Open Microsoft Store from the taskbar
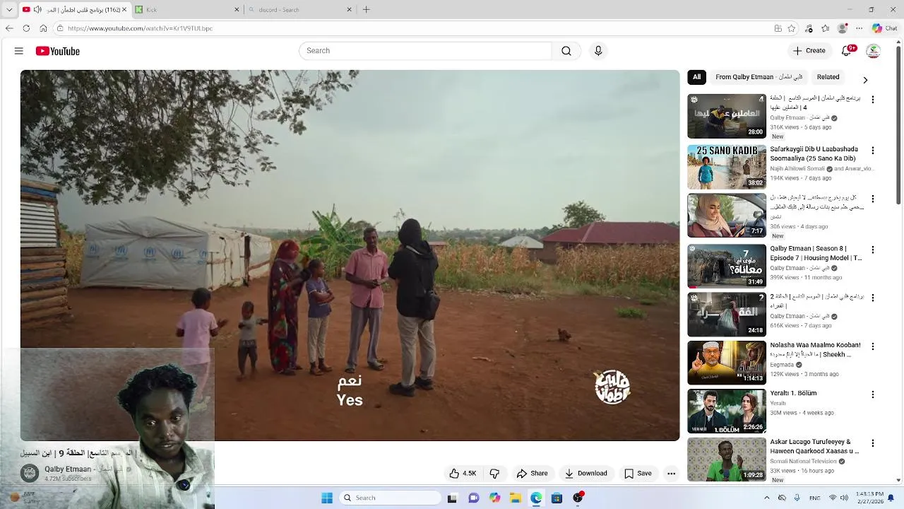Image resolution: width=904 pixels, height=509 pixels. (557, 498)
